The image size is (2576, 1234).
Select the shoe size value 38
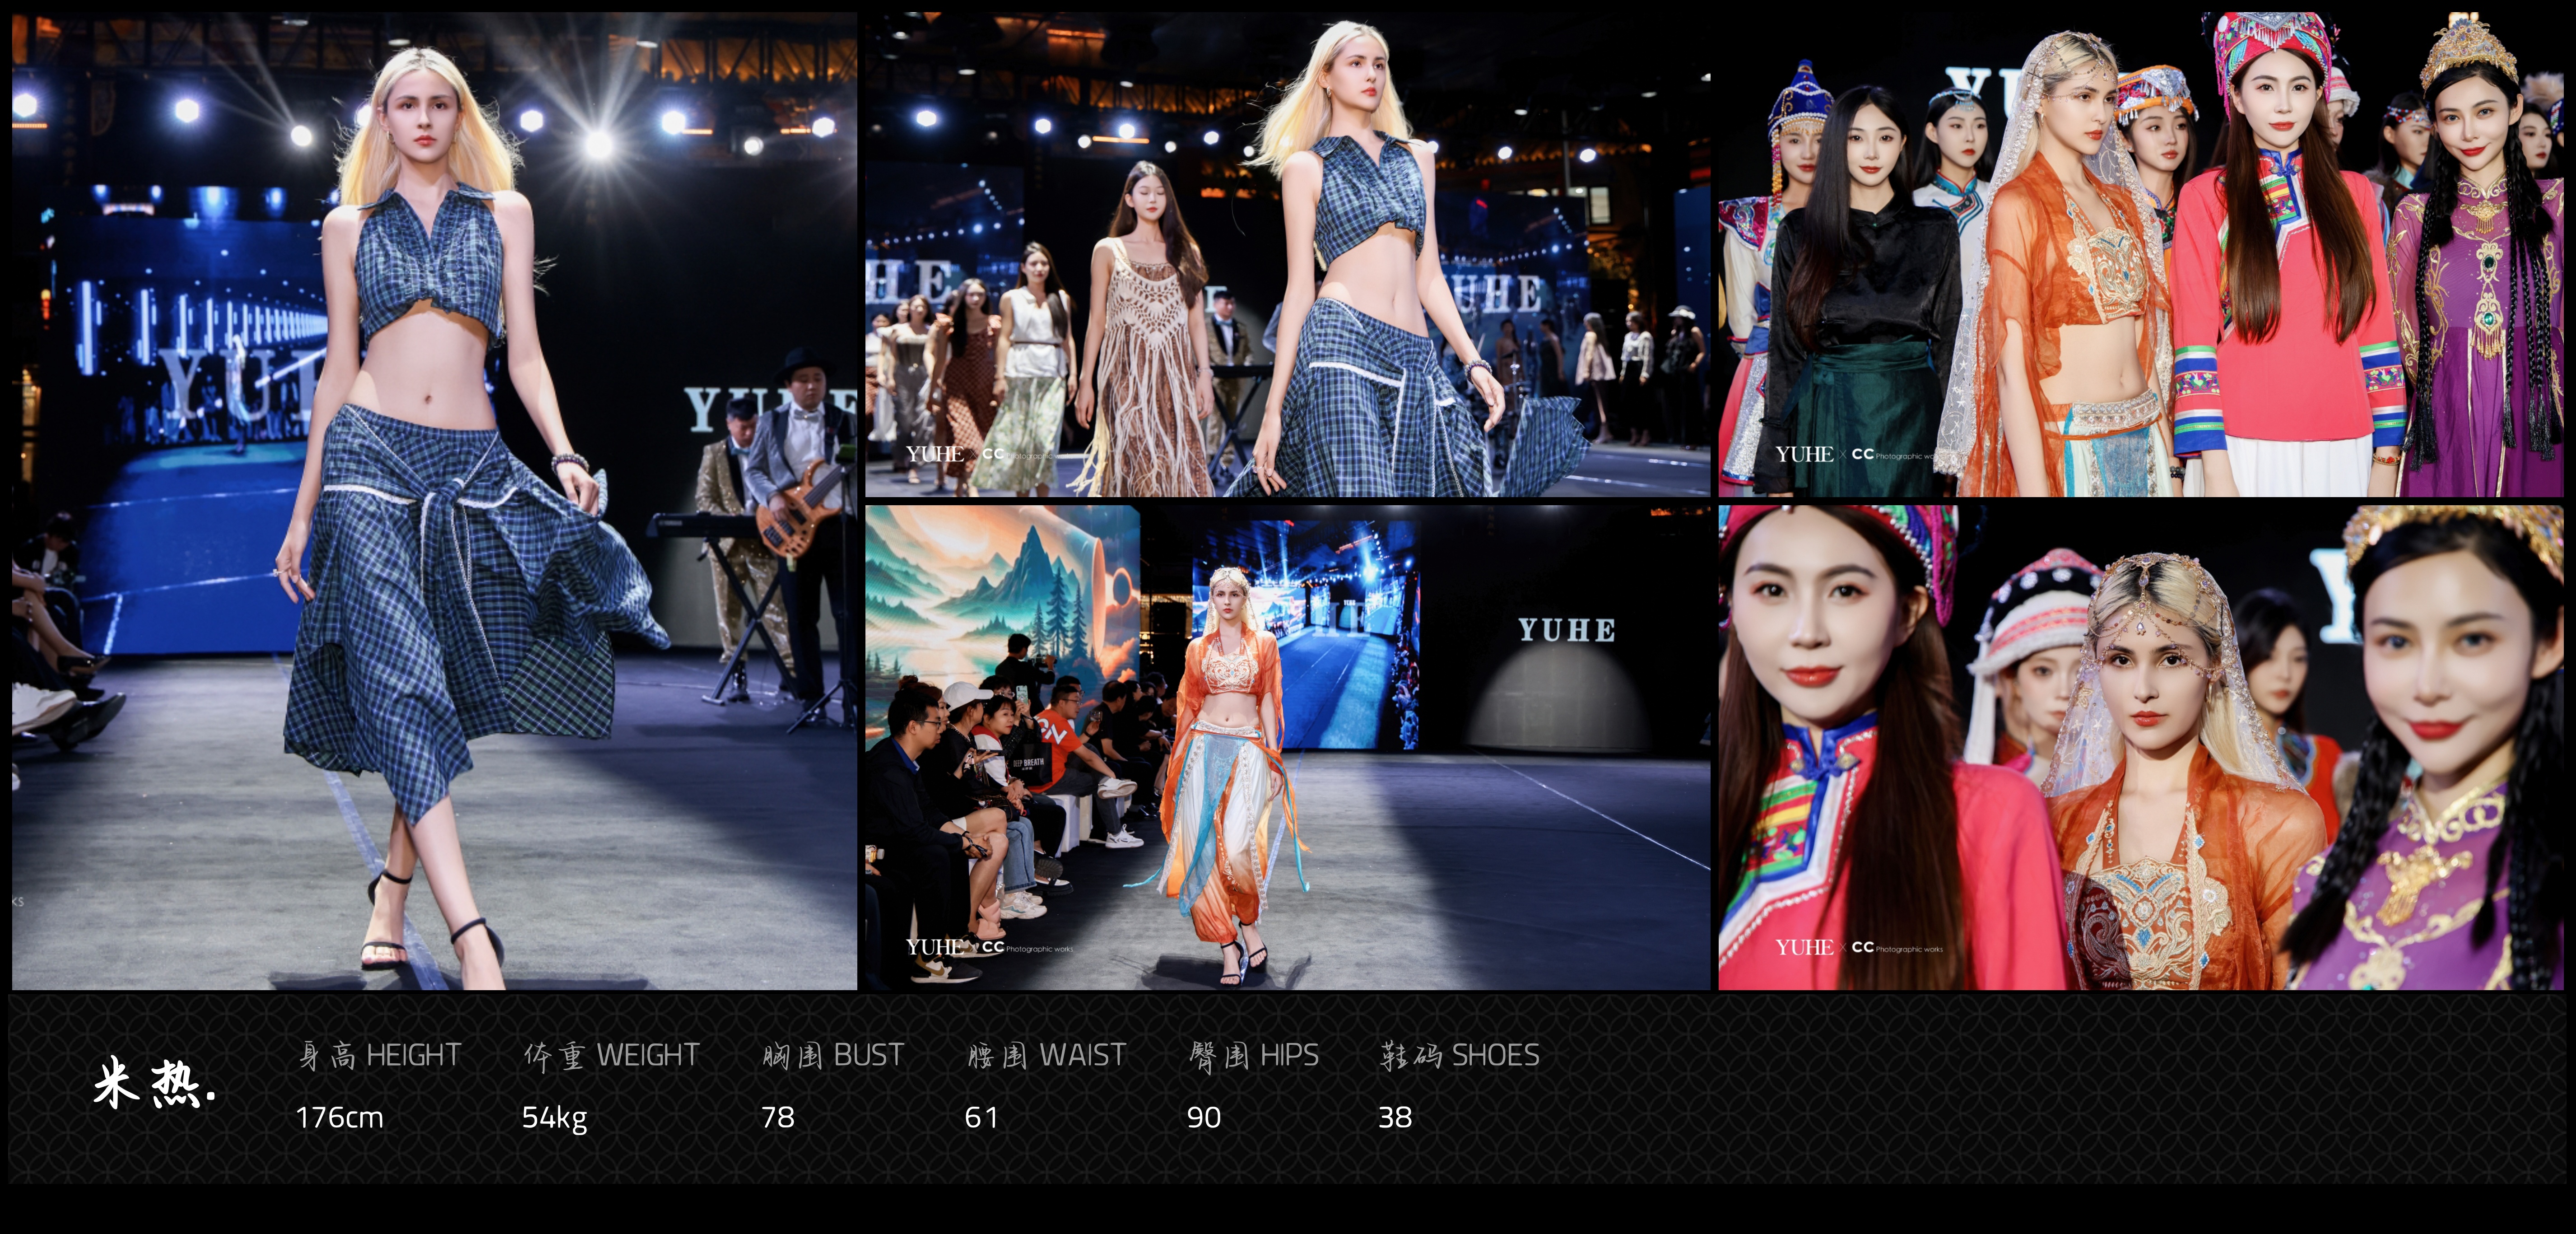[1395, 1117]
